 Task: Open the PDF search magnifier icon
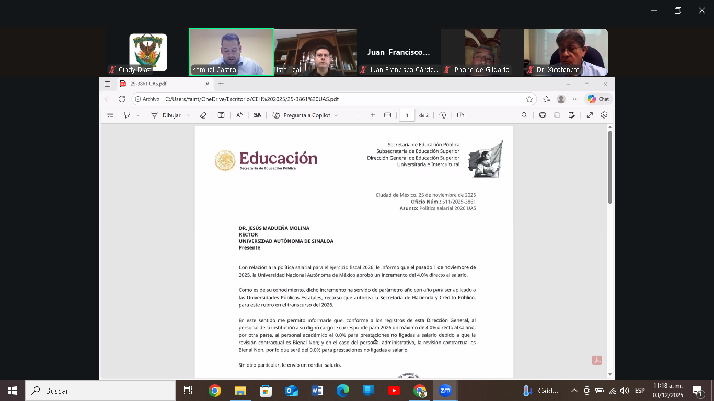click(524, 115)
